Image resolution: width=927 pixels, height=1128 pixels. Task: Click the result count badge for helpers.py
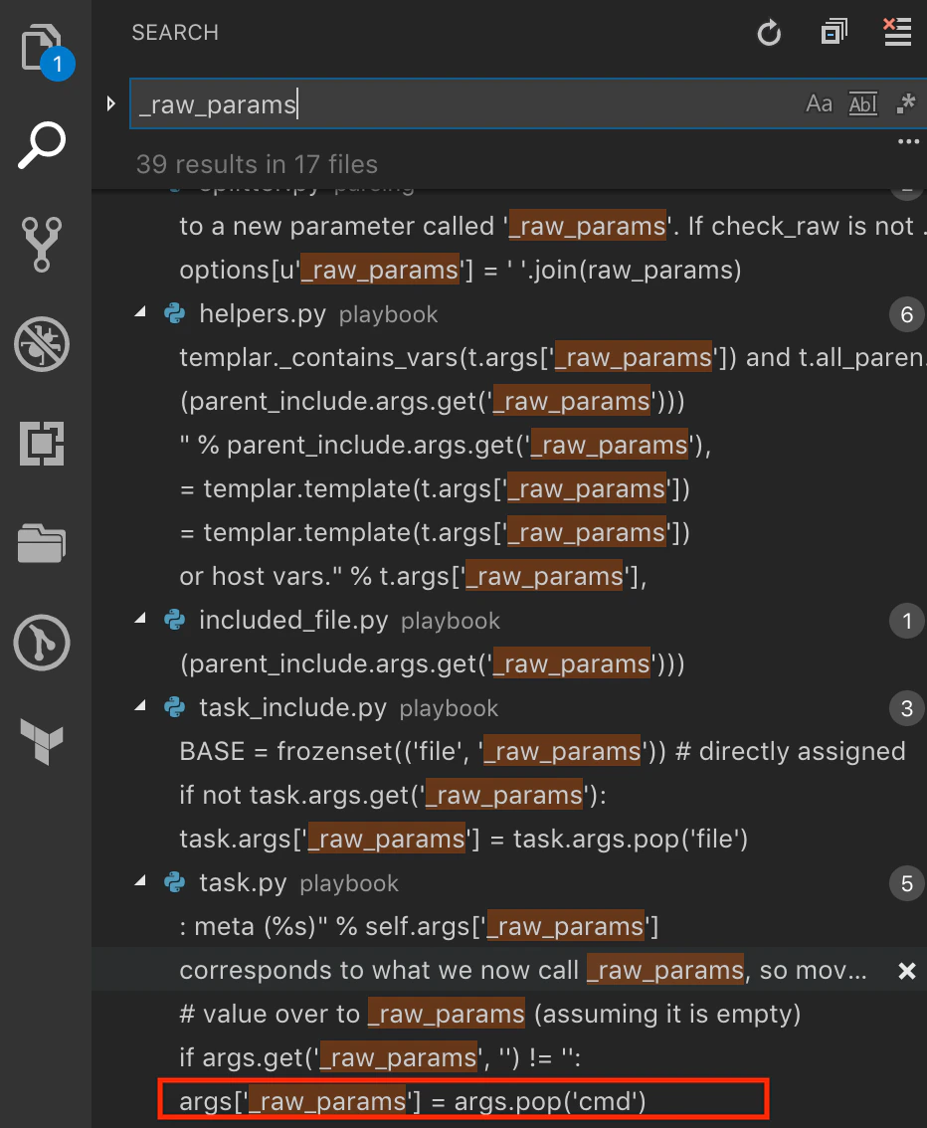(x=906, y=315)
